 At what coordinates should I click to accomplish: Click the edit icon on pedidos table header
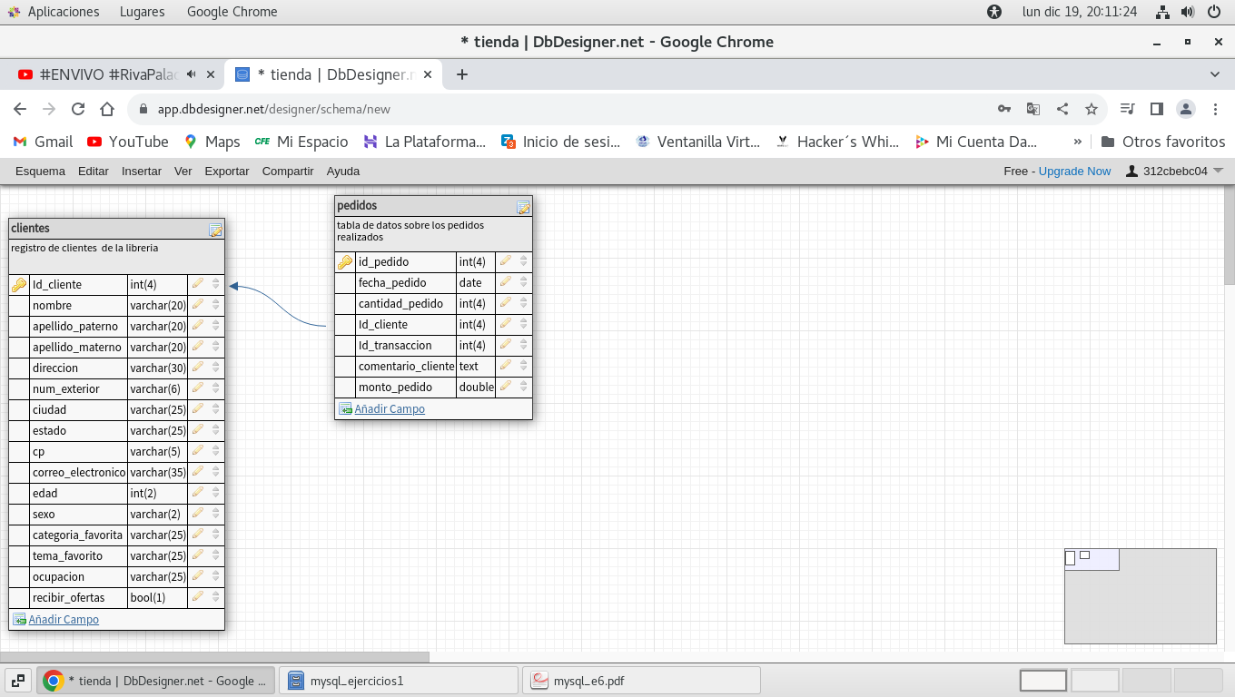[523, 207]
